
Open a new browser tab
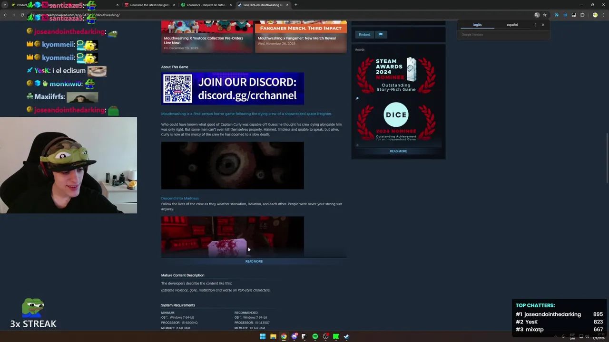click(x=295, y=5)
